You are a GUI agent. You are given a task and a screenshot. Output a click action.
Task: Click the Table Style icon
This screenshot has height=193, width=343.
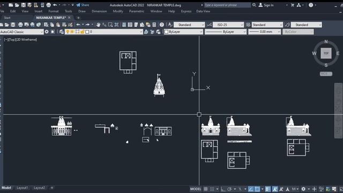248,25
